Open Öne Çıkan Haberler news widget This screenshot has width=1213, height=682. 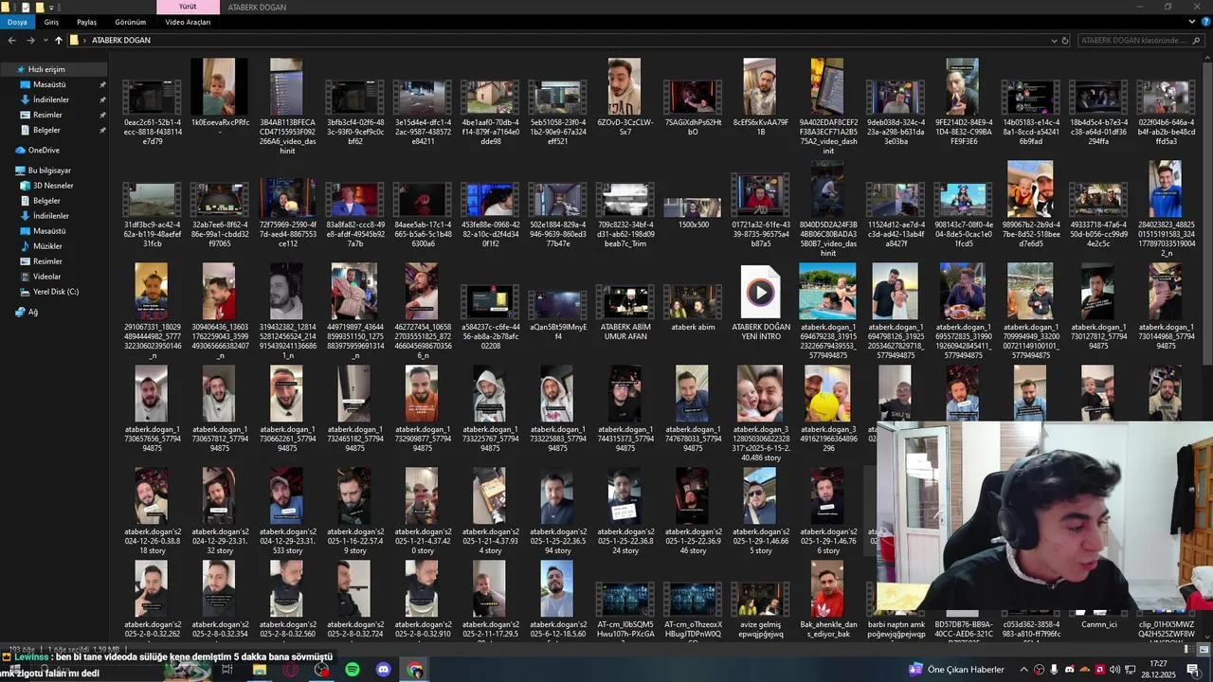click(956, 670)
